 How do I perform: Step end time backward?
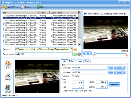tap(117, 72)
